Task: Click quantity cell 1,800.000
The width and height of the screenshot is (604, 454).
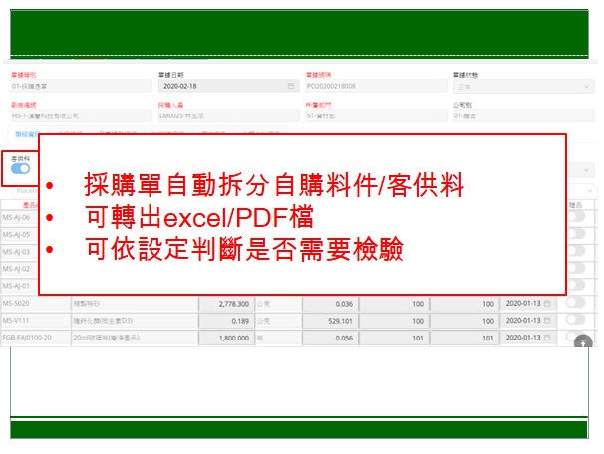Action: 226,338
